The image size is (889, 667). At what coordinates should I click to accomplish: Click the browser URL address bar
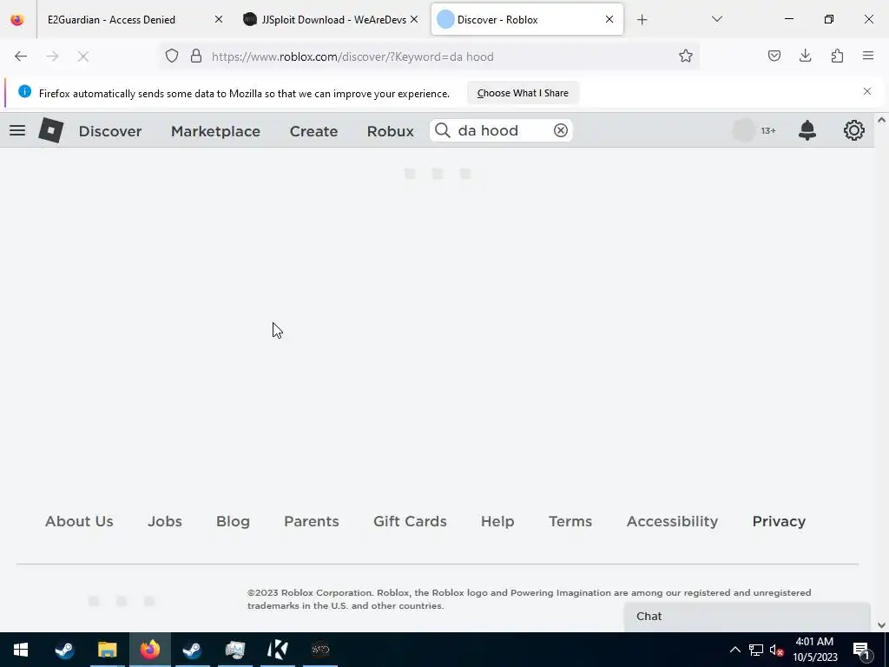[431, 56]
